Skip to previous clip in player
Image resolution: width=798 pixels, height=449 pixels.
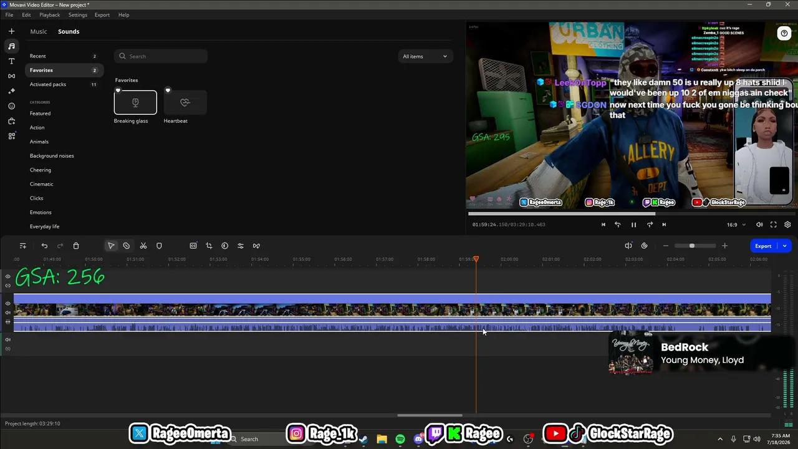603,224
